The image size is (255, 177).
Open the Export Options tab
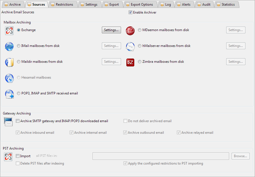[140, 5]
